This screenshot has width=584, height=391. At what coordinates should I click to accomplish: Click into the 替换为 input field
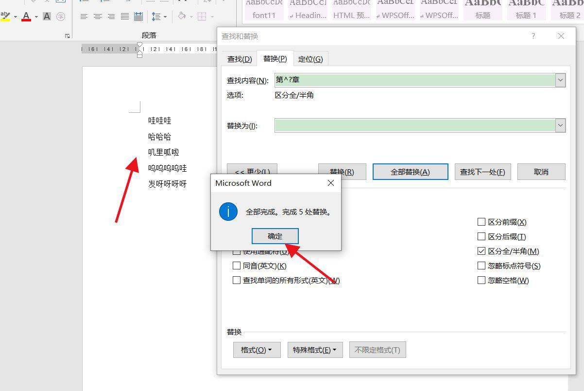[415, 125]
